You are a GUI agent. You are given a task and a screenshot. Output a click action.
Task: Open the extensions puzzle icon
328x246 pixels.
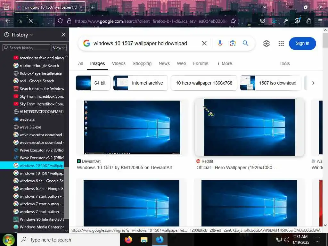point(308,21)
